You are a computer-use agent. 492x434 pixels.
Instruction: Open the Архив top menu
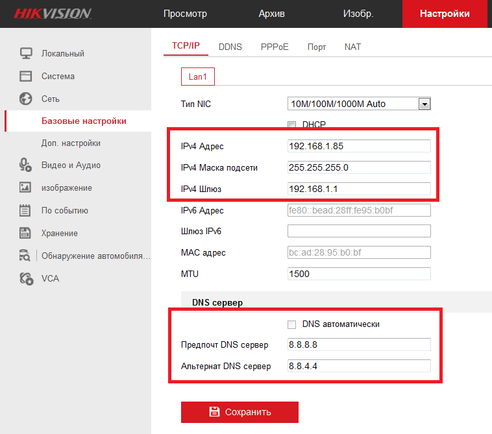click(271, 14)
